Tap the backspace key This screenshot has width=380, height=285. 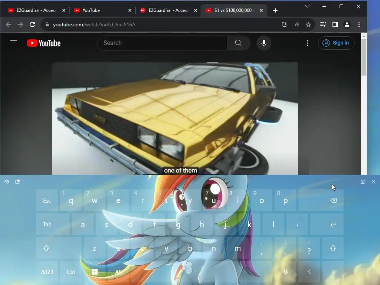321,200
